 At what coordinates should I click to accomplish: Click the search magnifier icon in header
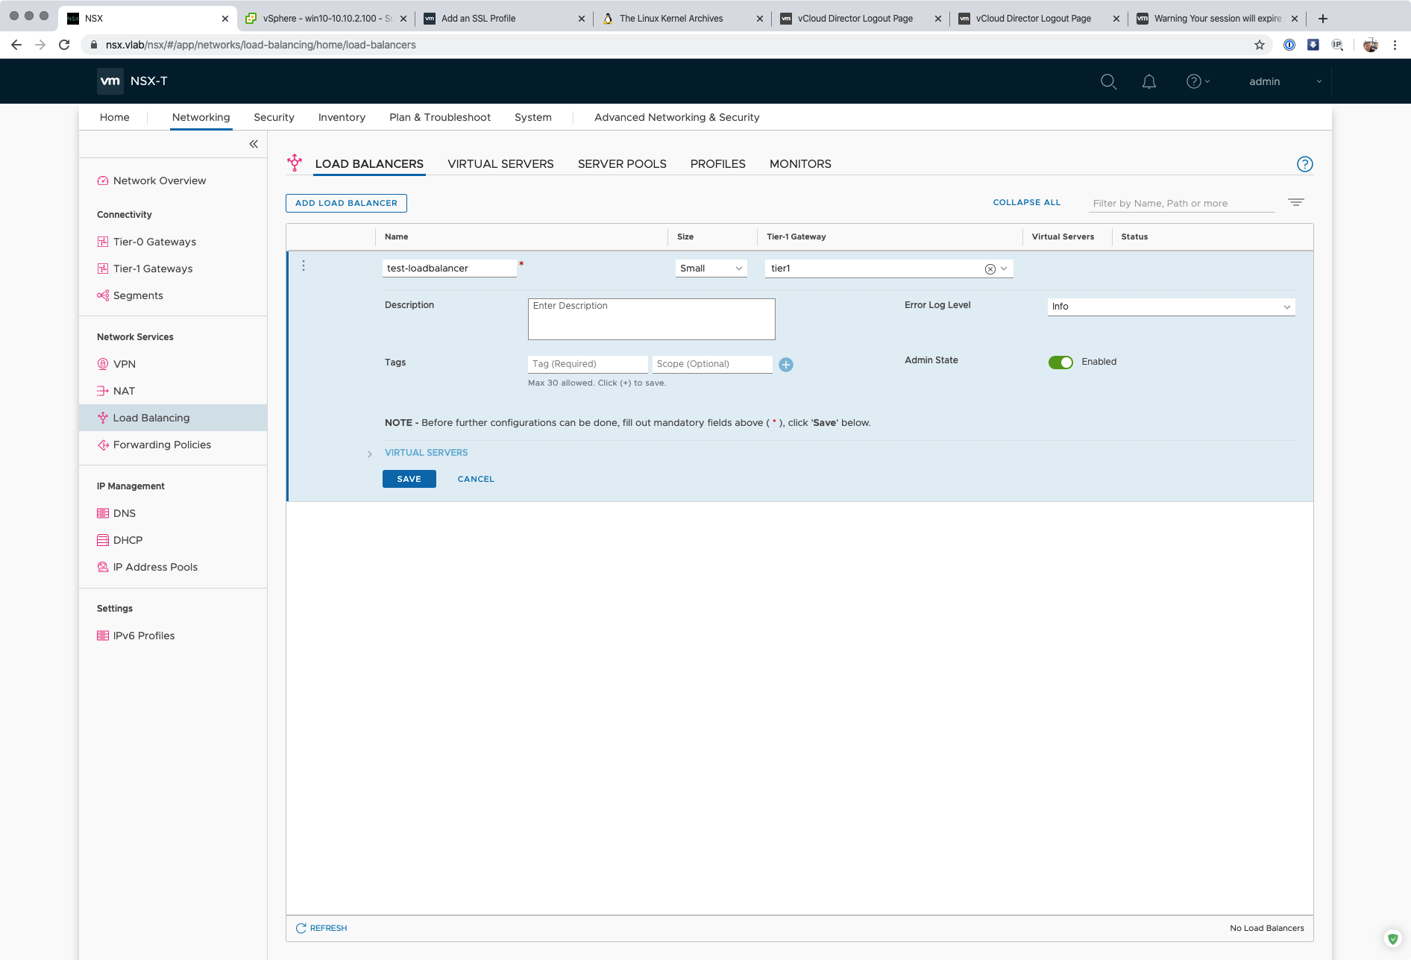click(x=1108, y=81)
